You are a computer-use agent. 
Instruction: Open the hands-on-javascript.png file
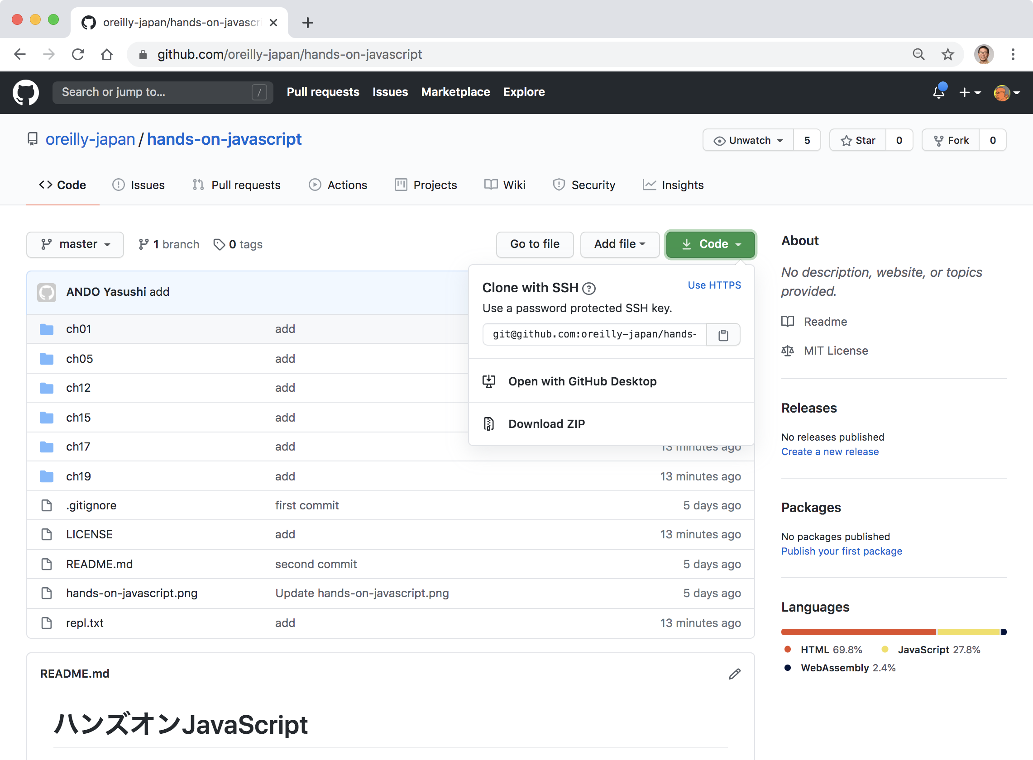132,594
